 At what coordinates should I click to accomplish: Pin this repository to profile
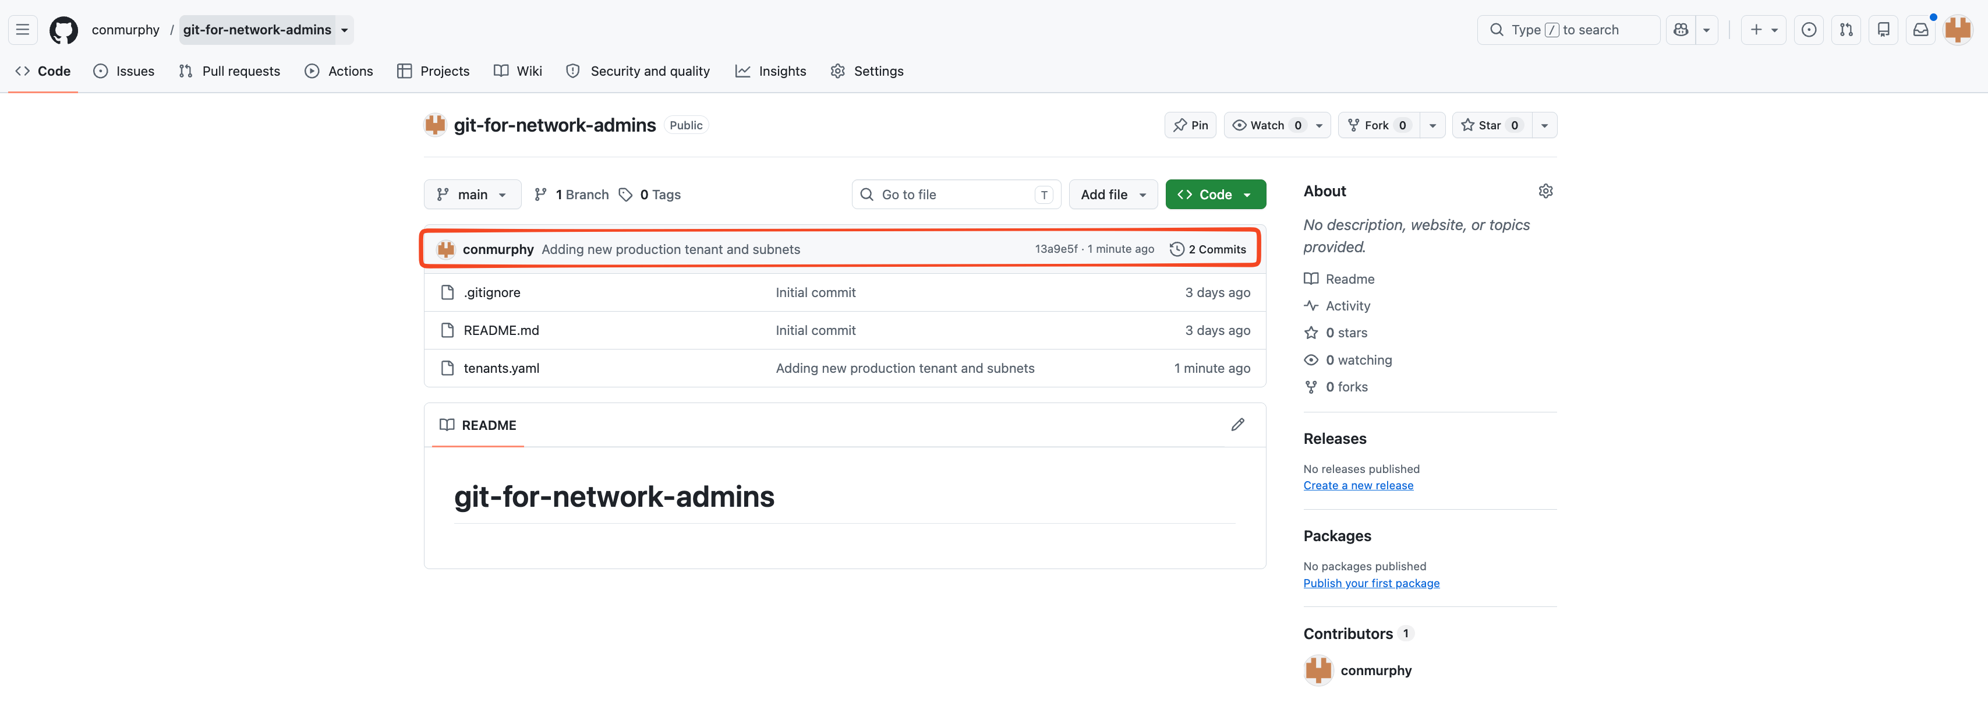(x=1190, y=125)
